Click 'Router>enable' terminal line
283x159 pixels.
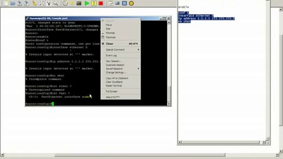tap(37, 37)
